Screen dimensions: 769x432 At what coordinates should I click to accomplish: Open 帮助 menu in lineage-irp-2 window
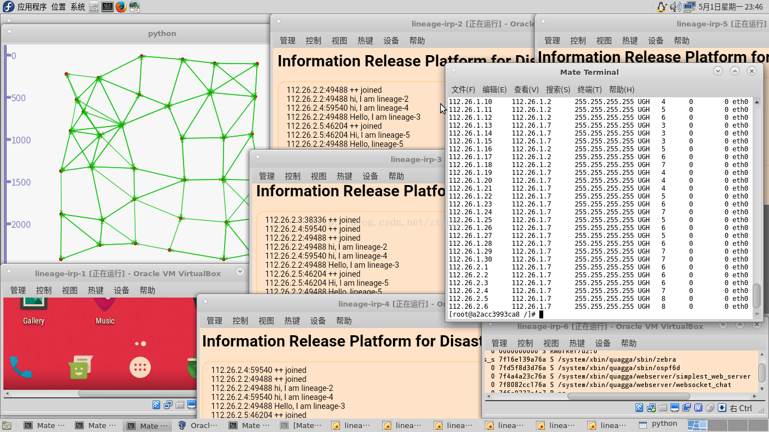417,40
